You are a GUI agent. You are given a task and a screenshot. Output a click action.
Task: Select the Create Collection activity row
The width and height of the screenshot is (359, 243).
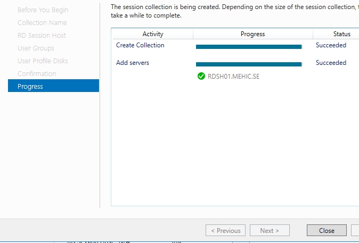pos(140,46)
